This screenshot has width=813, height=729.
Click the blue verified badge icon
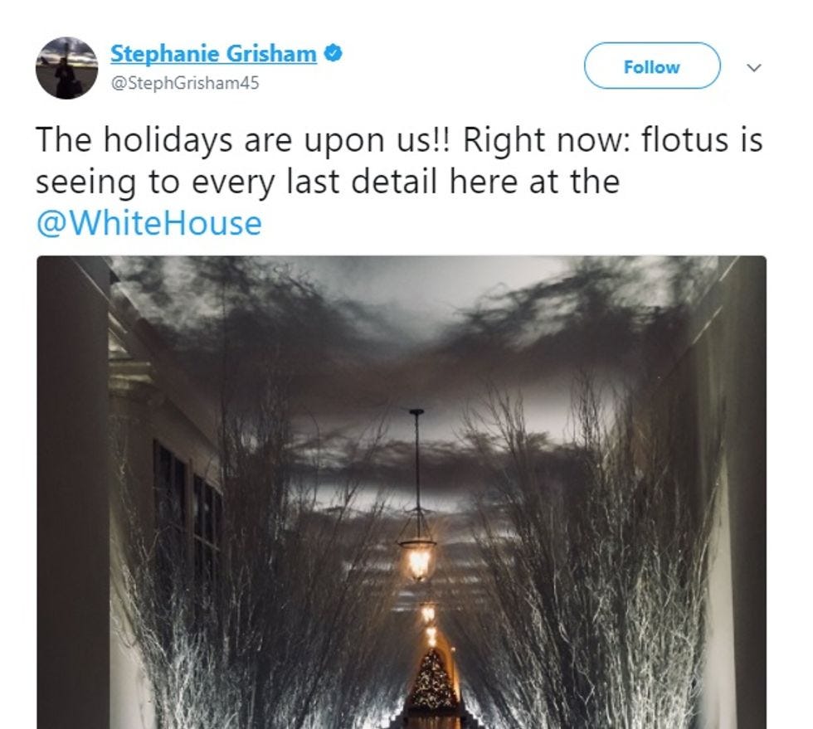tap(333, 53)
